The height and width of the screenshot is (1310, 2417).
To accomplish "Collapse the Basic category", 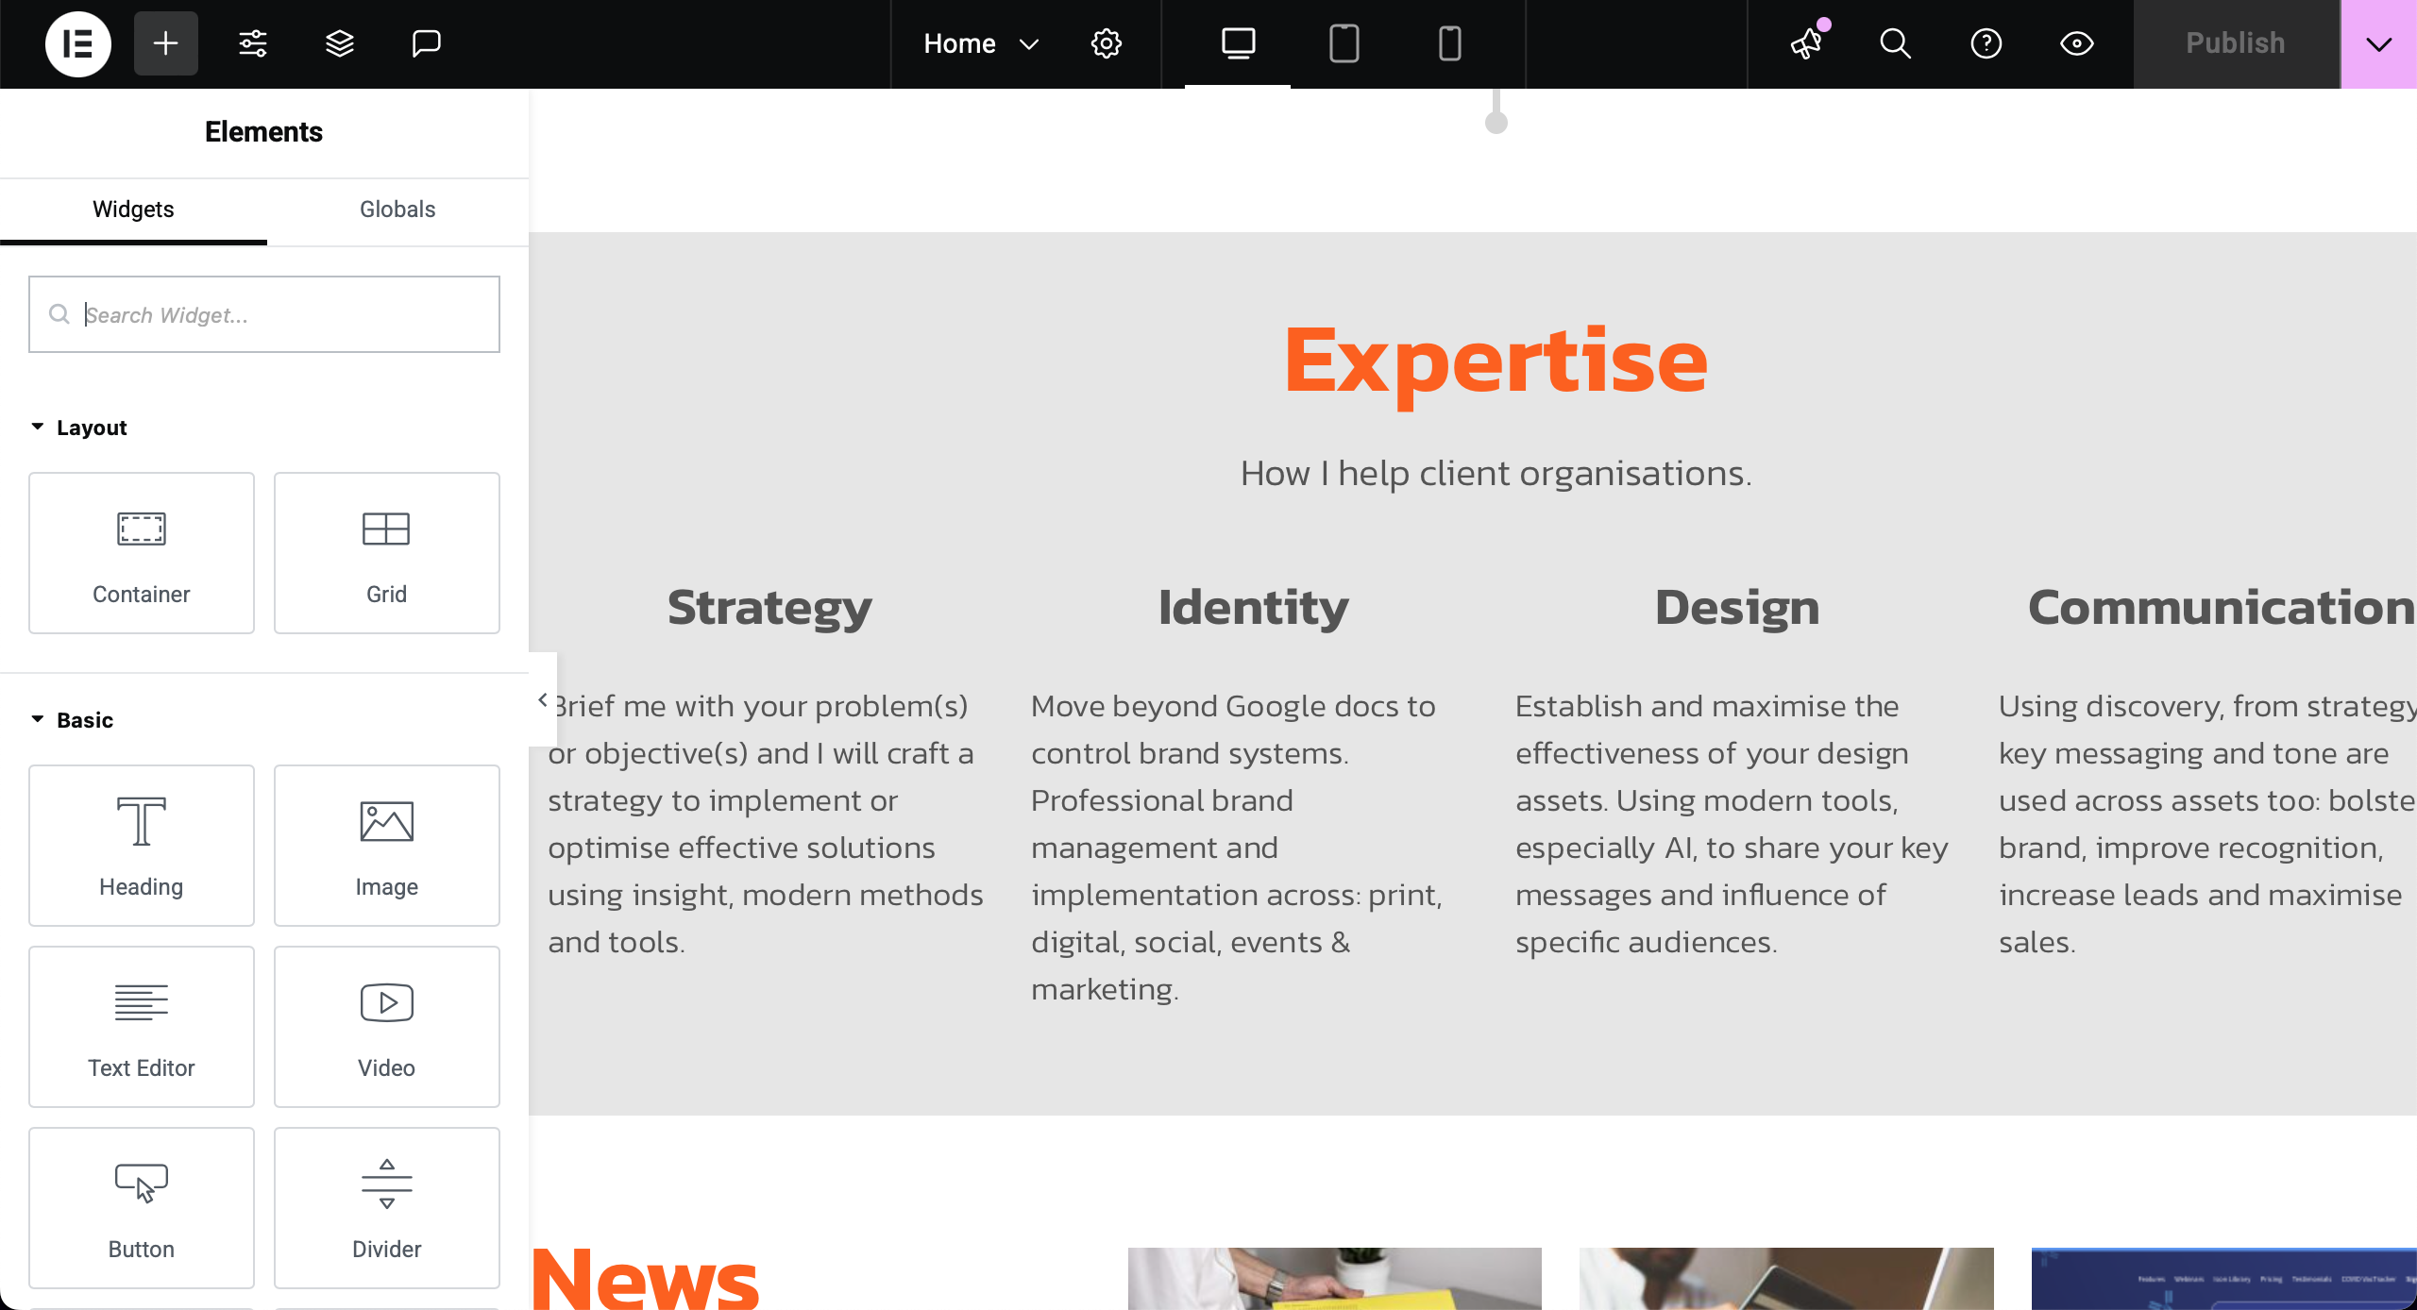I will 72,720.
